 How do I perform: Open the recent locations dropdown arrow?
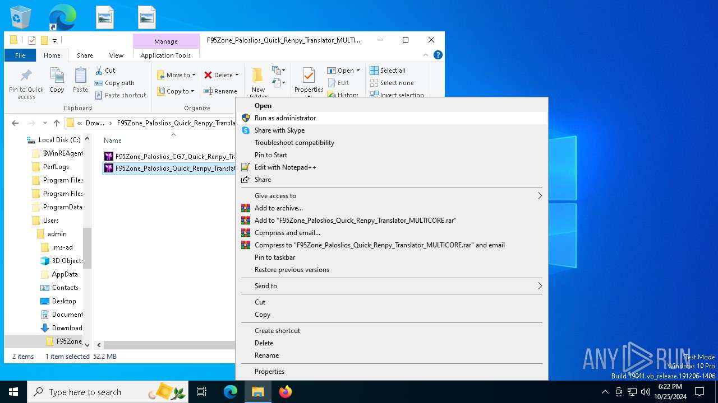pyautogui.click(x=45, y=123)
